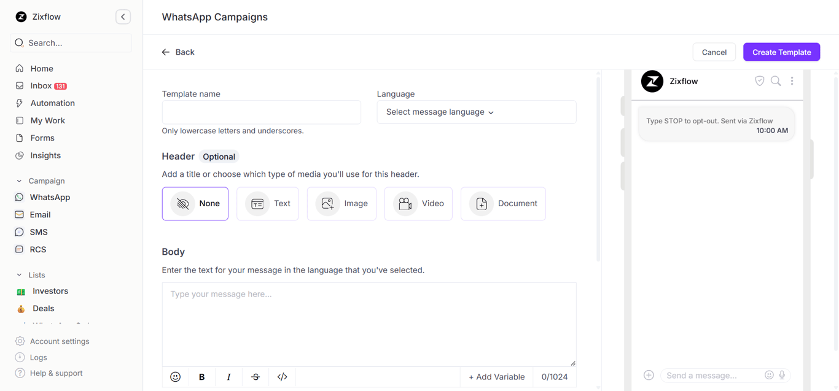Open the emoji picker in the body toolbar
Image resolution: width=839 pixels, height=391 pixels.
(175, 376)
